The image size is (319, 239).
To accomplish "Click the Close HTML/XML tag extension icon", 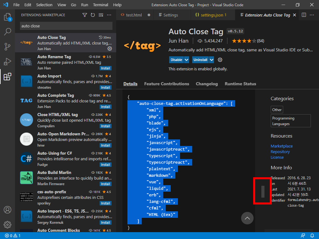I will coord(27,120).
